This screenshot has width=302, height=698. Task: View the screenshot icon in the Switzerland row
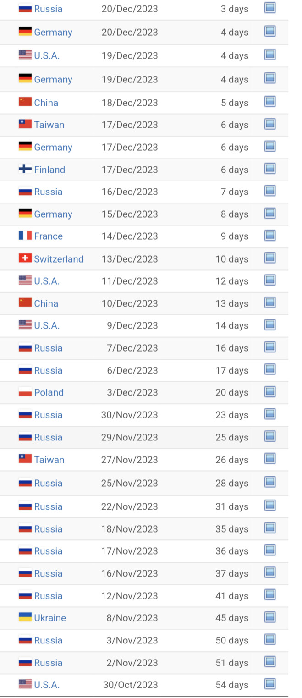point(270,258)
